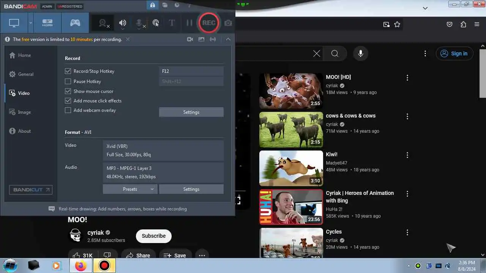The image size is (486, 273).
Task: Click Cyriak | Heroes of Animation title
Action: (360, 197)
